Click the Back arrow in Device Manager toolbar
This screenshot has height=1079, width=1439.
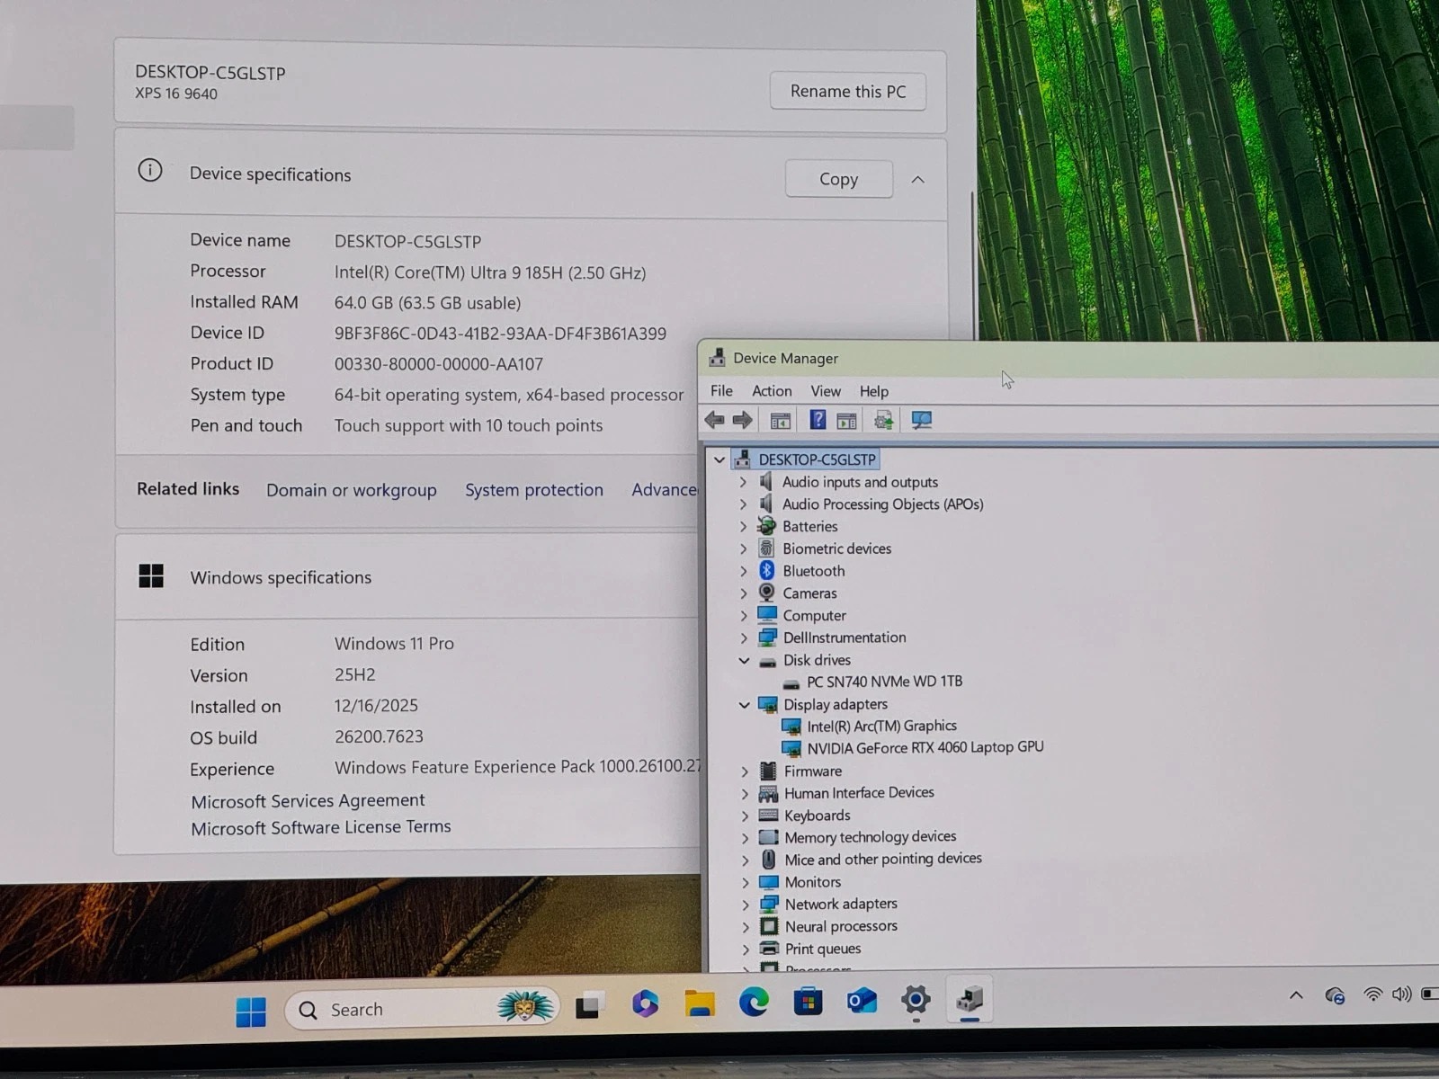click(x=715, y=420)
